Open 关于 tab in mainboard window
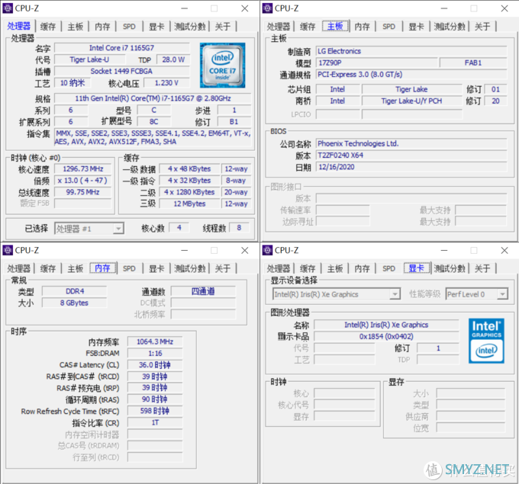The width and height of the screenshot is (519, 484). coord(482,27)
